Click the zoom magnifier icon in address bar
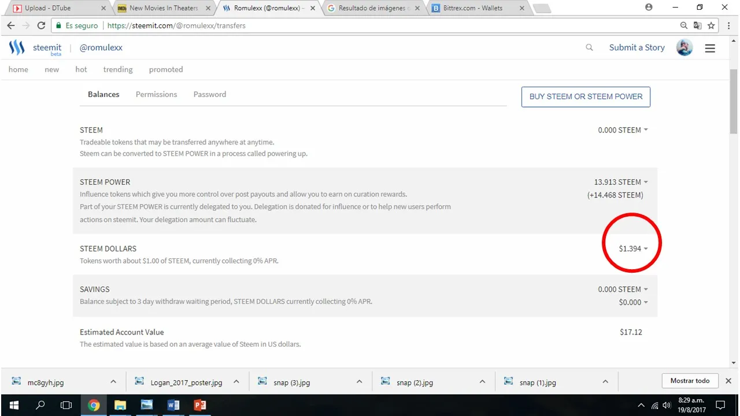Viewport: 740px width, 416px height. [x=684, y=25]
